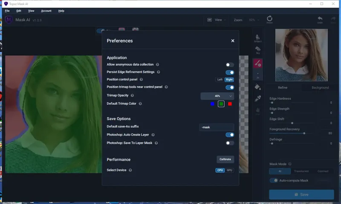Toggle Allow anonymous data collection switch
341x204 pixels.
(x=229, y=65)
